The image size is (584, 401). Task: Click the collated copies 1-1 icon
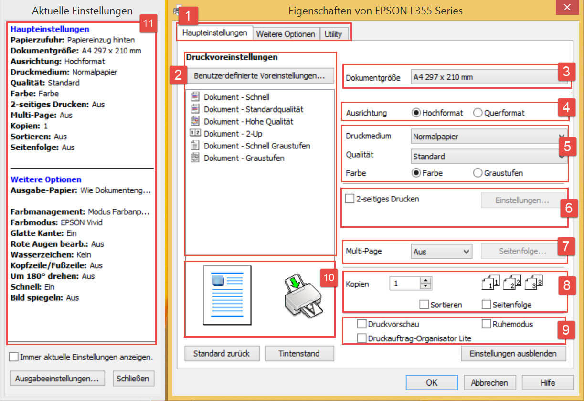[x=490, y=283]
